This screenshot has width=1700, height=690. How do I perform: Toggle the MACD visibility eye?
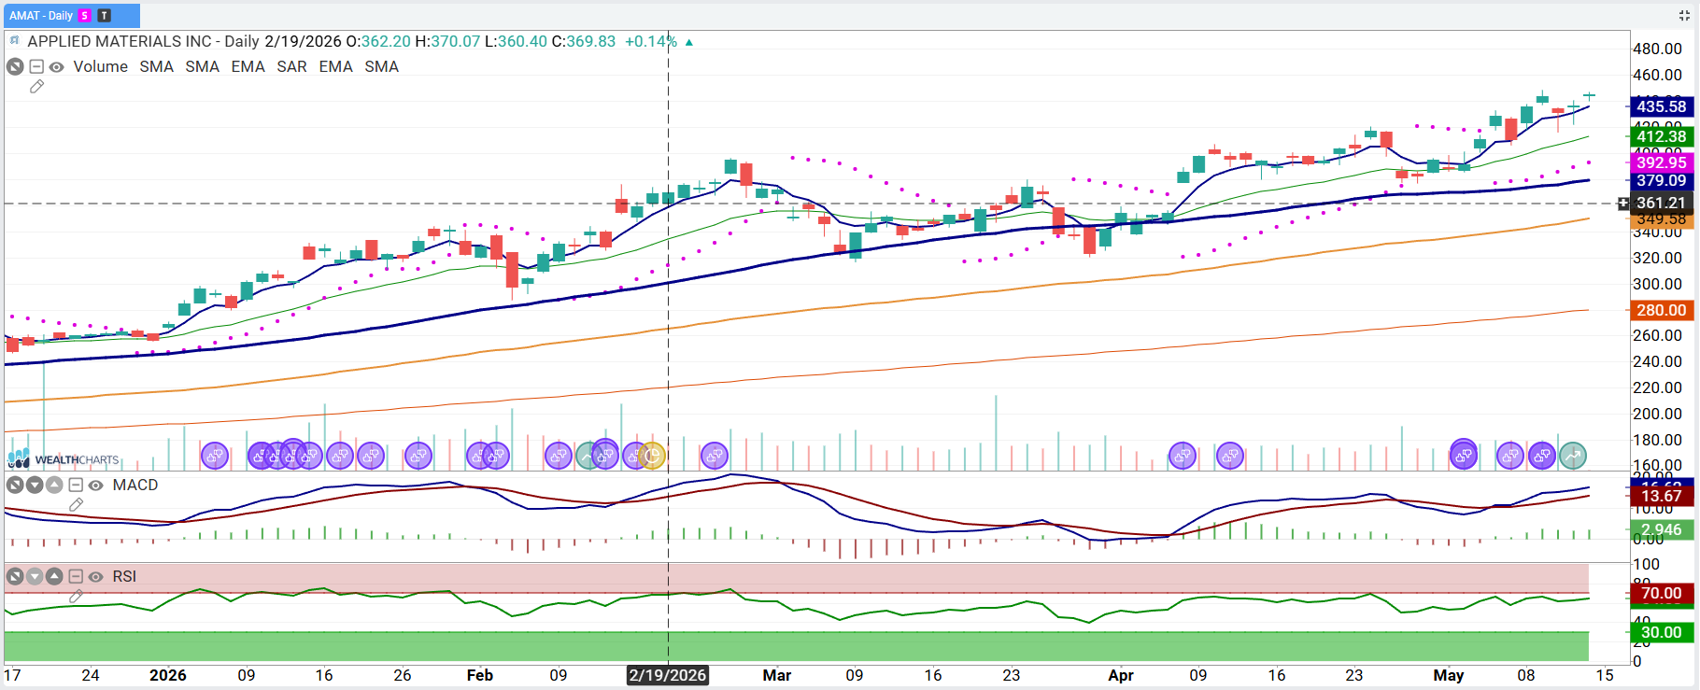point(95,486)
